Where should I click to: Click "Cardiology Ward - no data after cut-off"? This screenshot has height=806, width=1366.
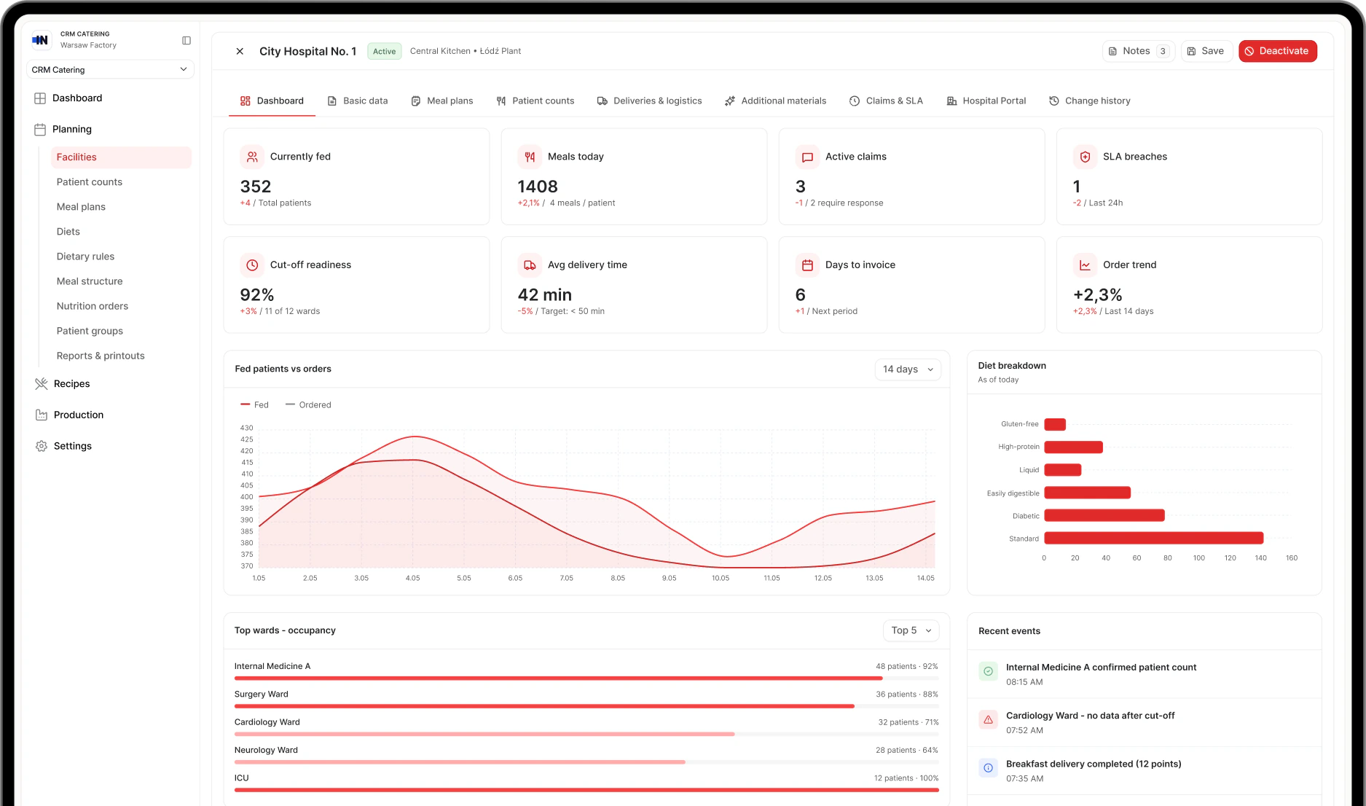1090,716
